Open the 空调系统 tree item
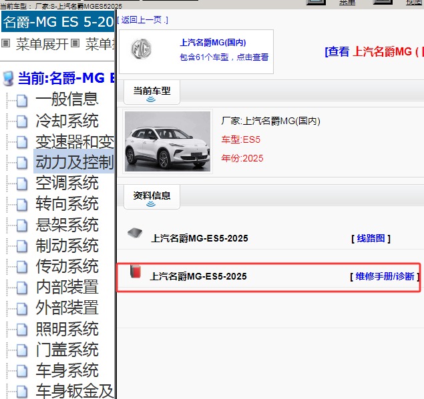 [67, 183]
